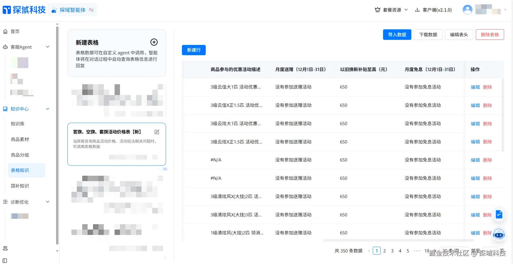
Task: Select the 首页 home icon in sidebar
Action: click(x=5, y=31)
